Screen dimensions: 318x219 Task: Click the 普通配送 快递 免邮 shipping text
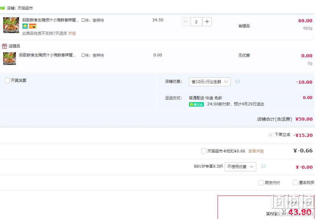(206, 98)
